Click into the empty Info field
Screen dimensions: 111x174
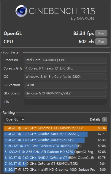(66, 102)
